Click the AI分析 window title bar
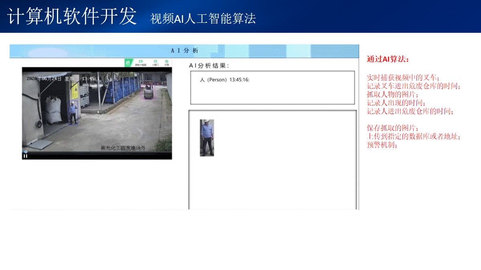Screen dimensions: 481x270 click(184, 51)
